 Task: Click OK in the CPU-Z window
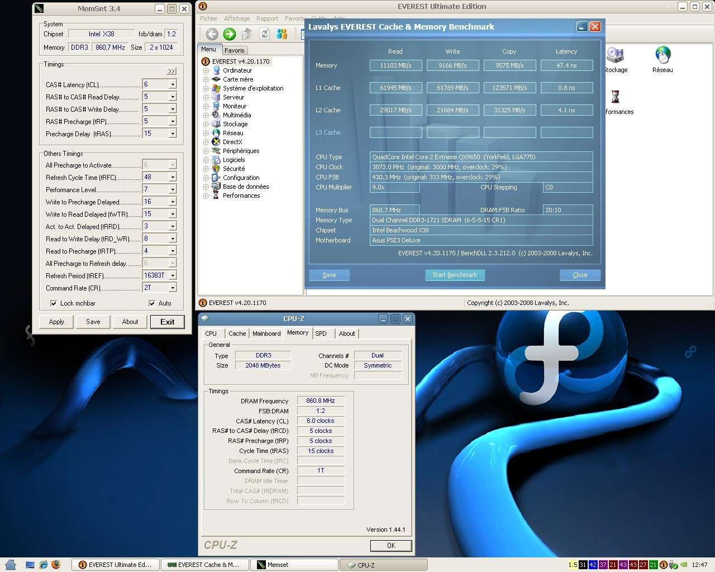coord(391,546)
